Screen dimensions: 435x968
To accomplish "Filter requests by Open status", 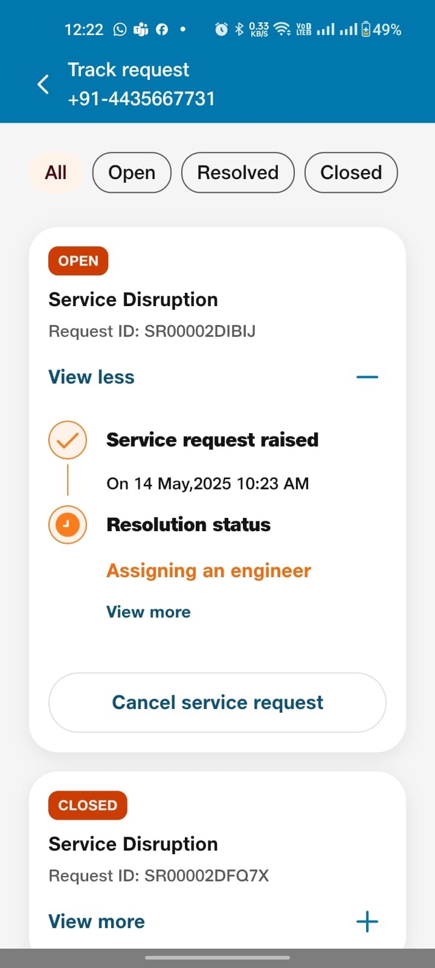I will [132, 172].
